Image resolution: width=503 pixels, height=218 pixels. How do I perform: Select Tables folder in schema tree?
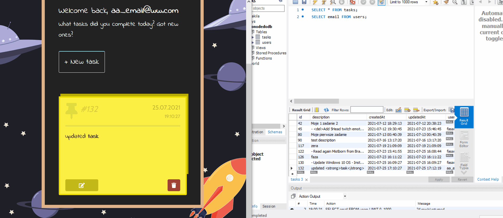pyautogui.click(x=261, y=32)
